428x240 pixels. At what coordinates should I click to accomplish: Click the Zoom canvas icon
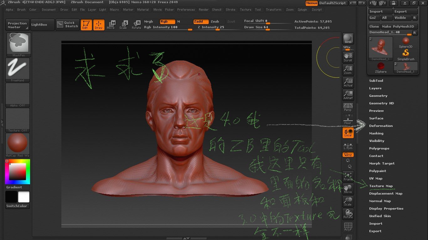tap(348, 70)
